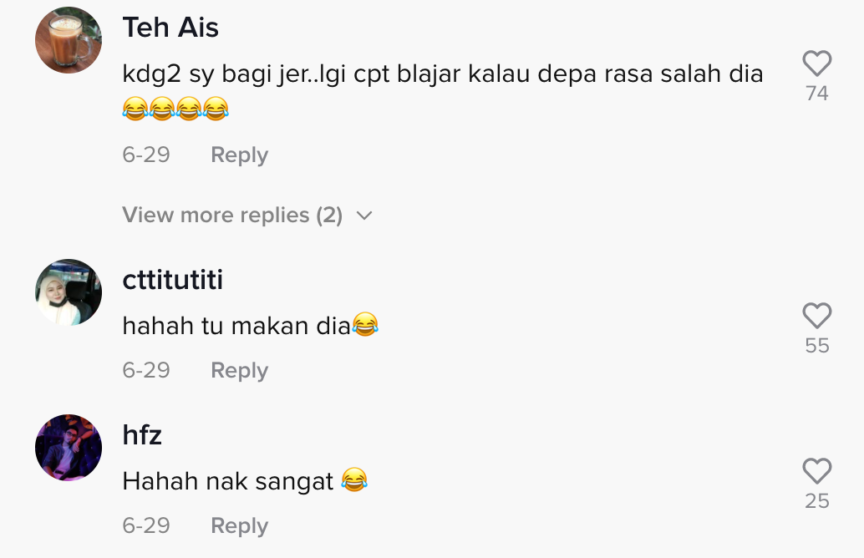Visit the hfz username link
The height and width of the screenshot is (558, 864).
[x=142, y=435]
